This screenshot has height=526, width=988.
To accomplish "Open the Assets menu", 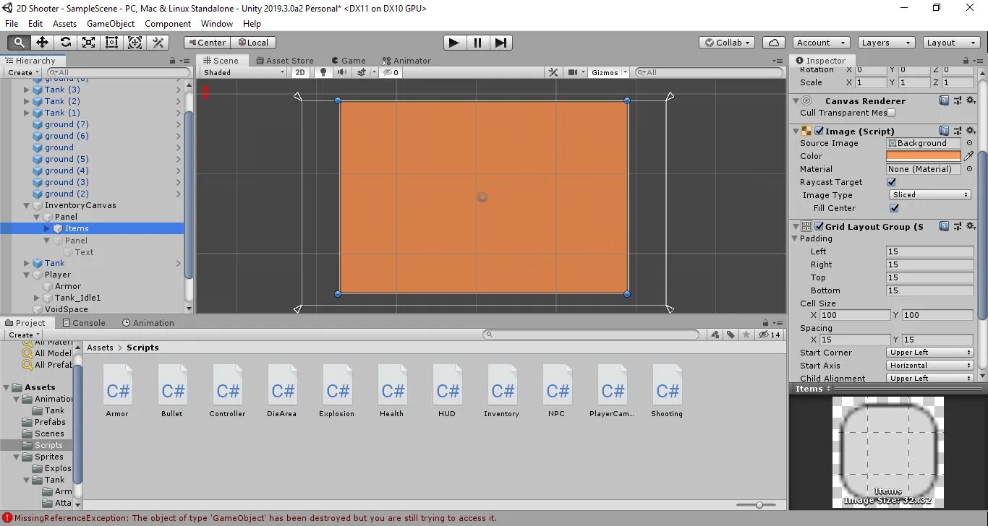I will [64, 23].
